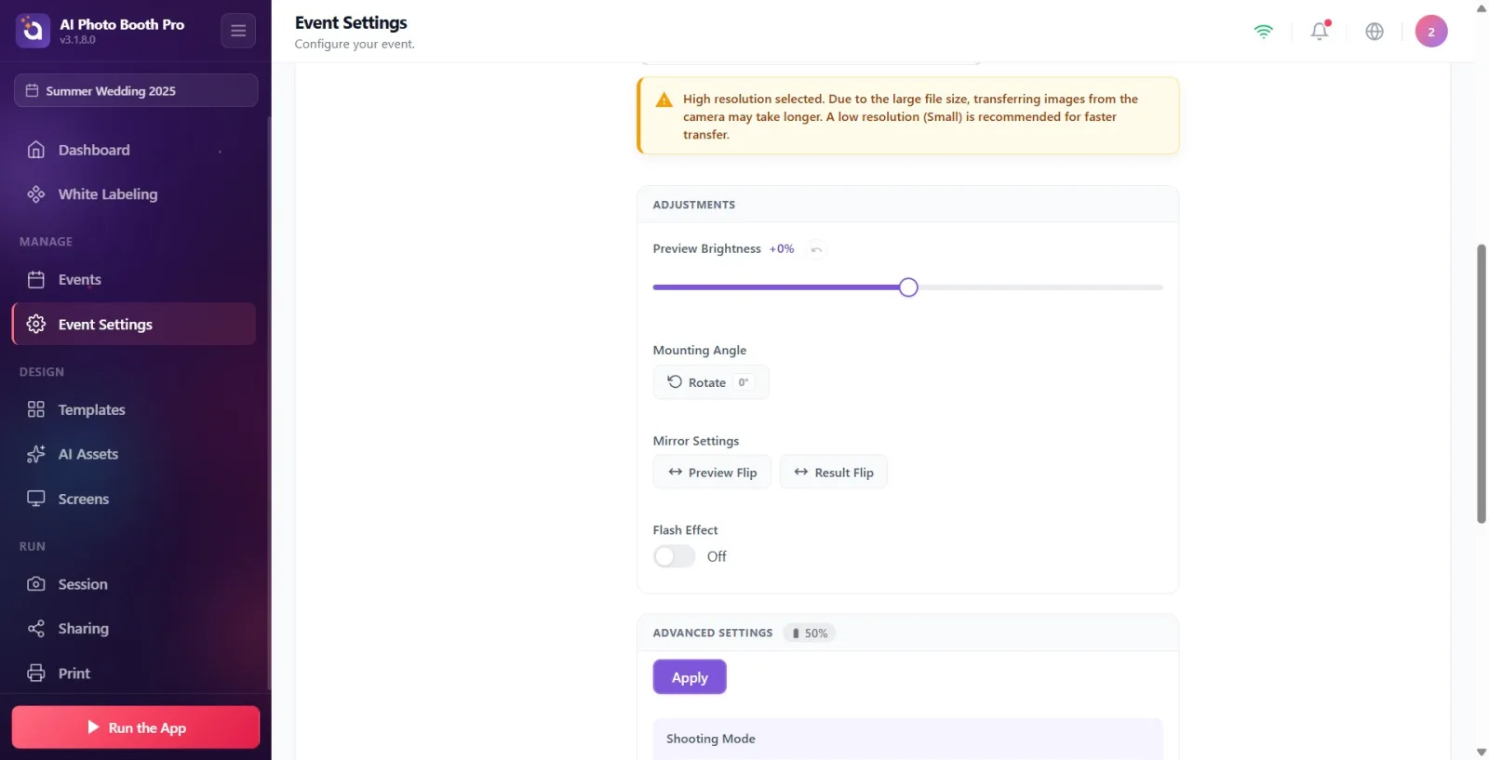Collapse sidebar with hamburger menu button
The image size is (1489, 760).
(238, 31)
